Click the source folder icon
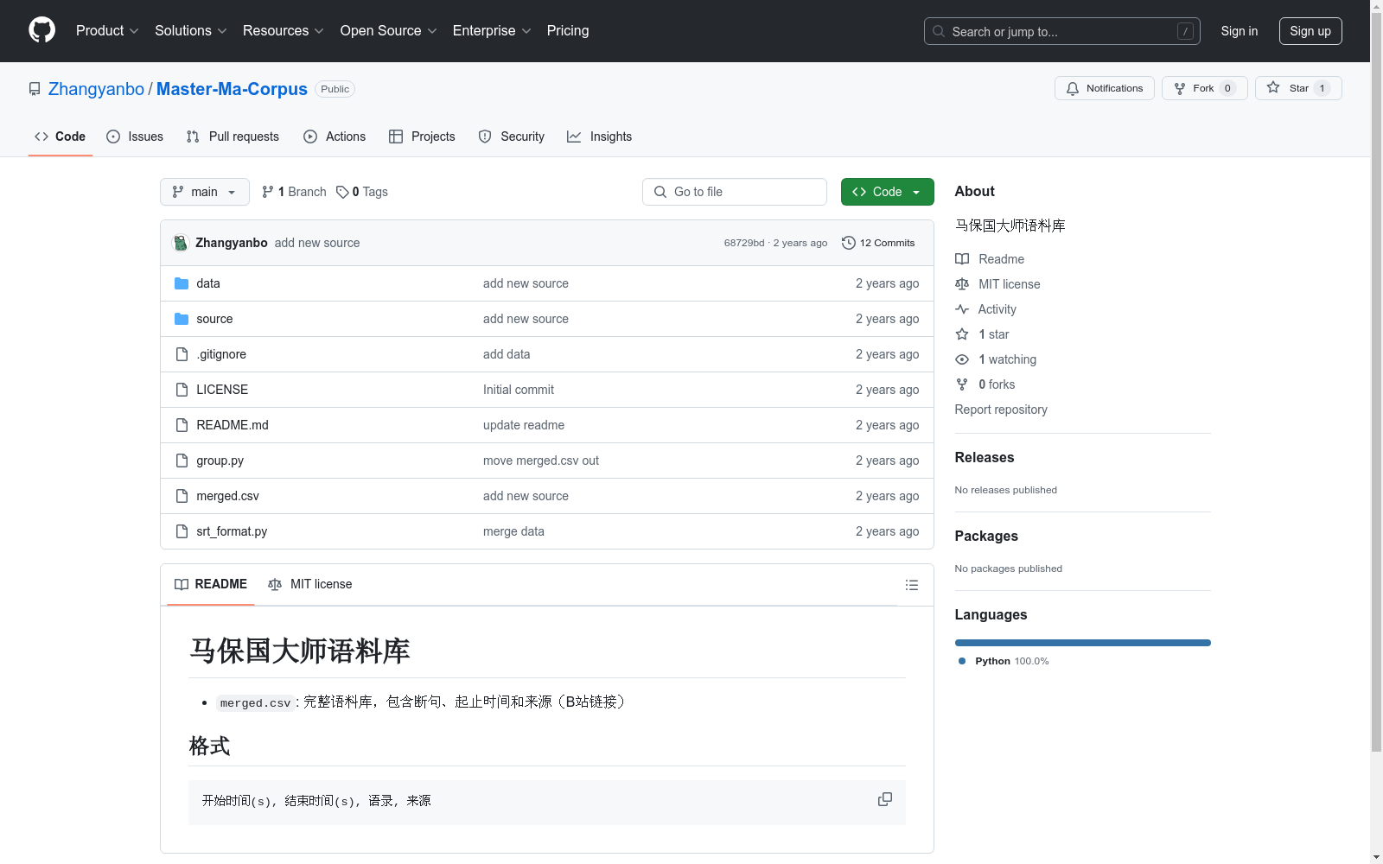Viewport: 1383px width, 864px height. click(x=182, y=319)
